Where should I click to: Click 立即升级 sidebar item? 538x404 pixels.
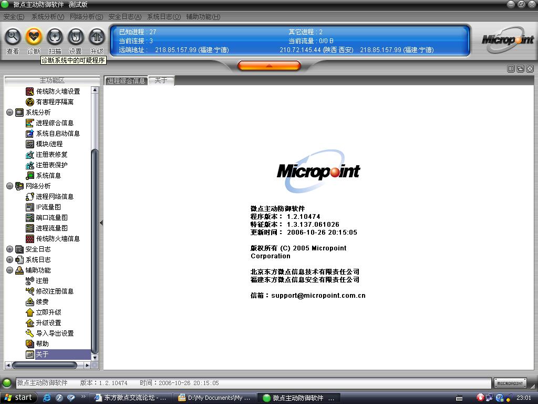coord(44,312)
